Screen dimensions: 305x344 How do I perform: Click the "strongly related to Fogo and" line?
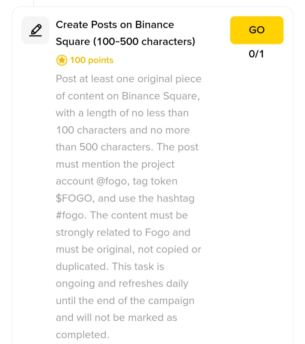tap(123, 233)
